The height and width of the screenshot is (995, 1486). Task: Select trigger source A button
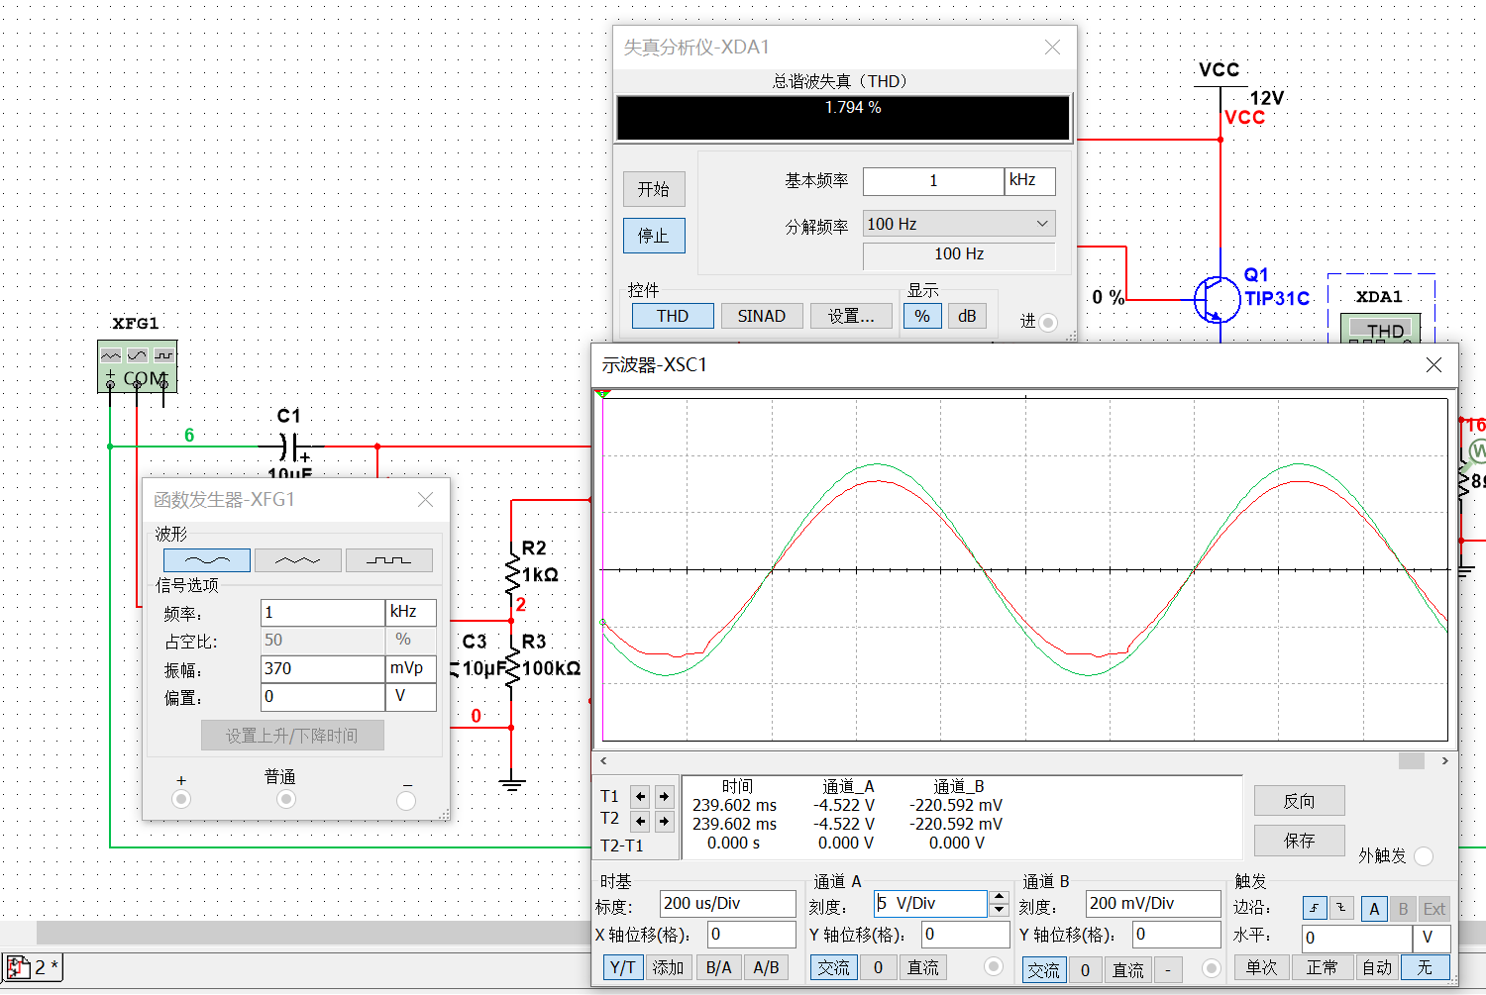(x=1374, y=908)
